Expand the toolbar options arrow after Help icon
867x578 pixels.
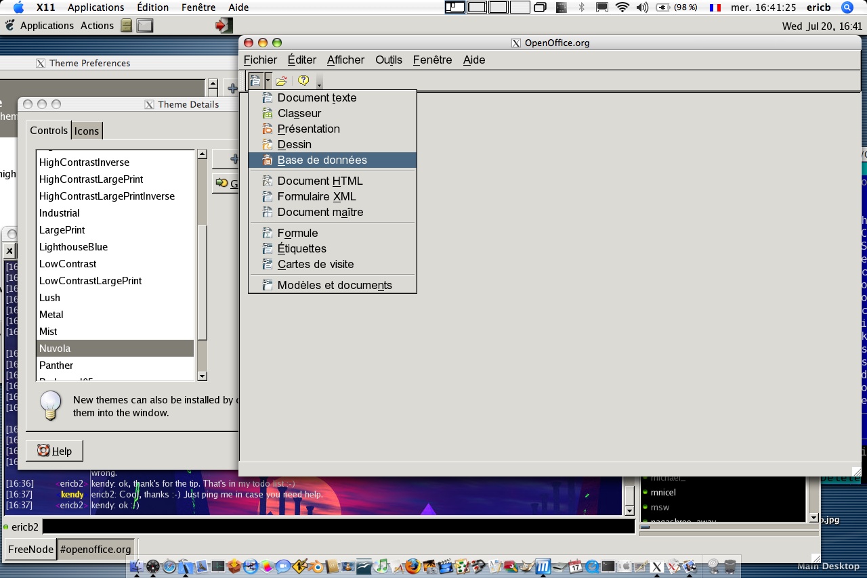319,83
